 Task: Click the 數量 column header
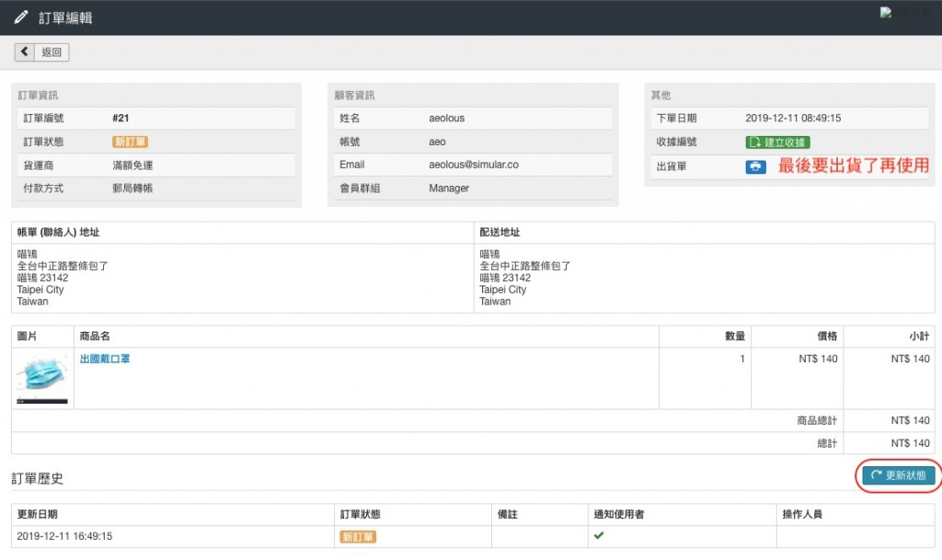(x=734, y=337)
